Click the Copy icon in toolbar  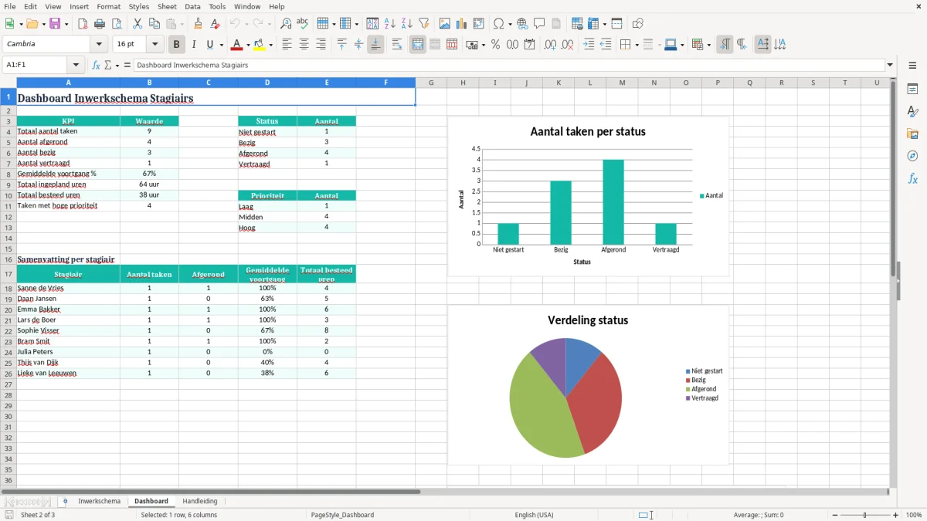[154, 24]
